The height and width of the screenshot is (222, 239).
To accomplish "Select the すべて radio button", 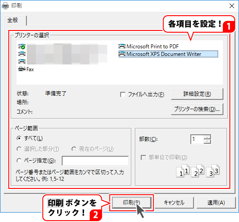I will (19, 138).
